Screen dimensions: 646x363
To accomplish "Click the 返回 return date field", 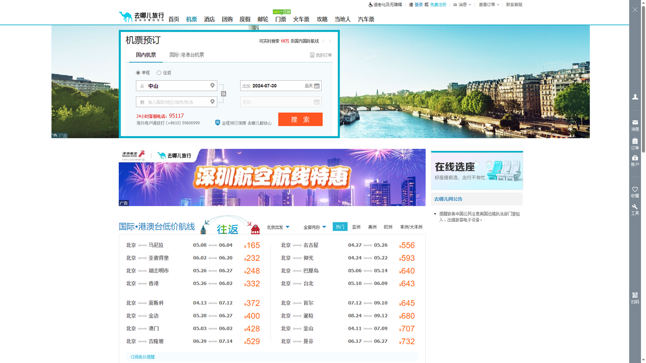I will [x=281, y=102].
